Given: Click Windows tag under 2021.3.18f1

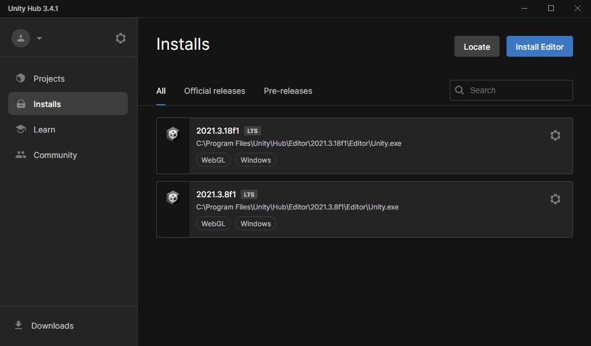Looking at the screenshot, I should [255, 160].
